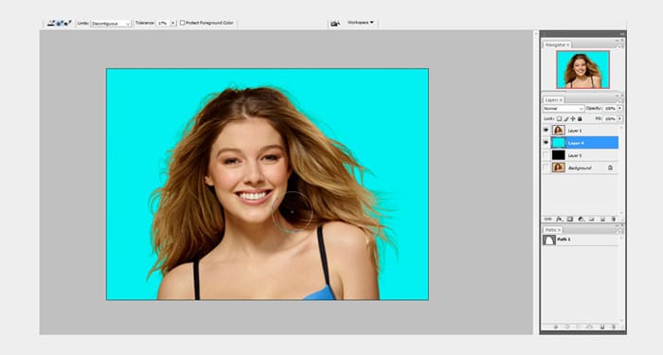
Task: Click the Create new layer icon
Action: (602, 219)
